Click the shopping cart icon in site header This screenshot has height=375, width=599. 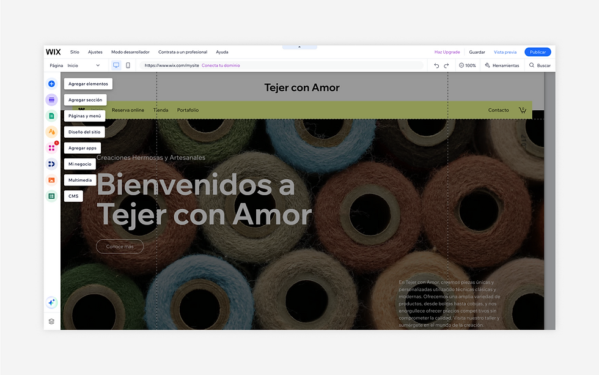click(x=522, y=110)
